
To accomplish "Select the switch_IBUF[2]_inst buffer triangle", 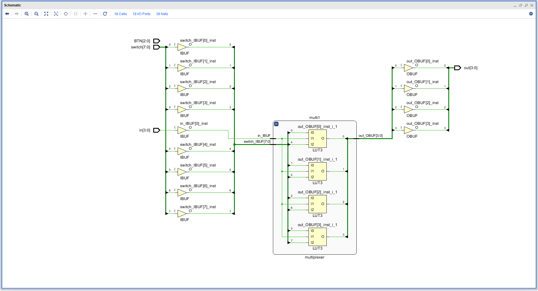I will tap(182, 88).
